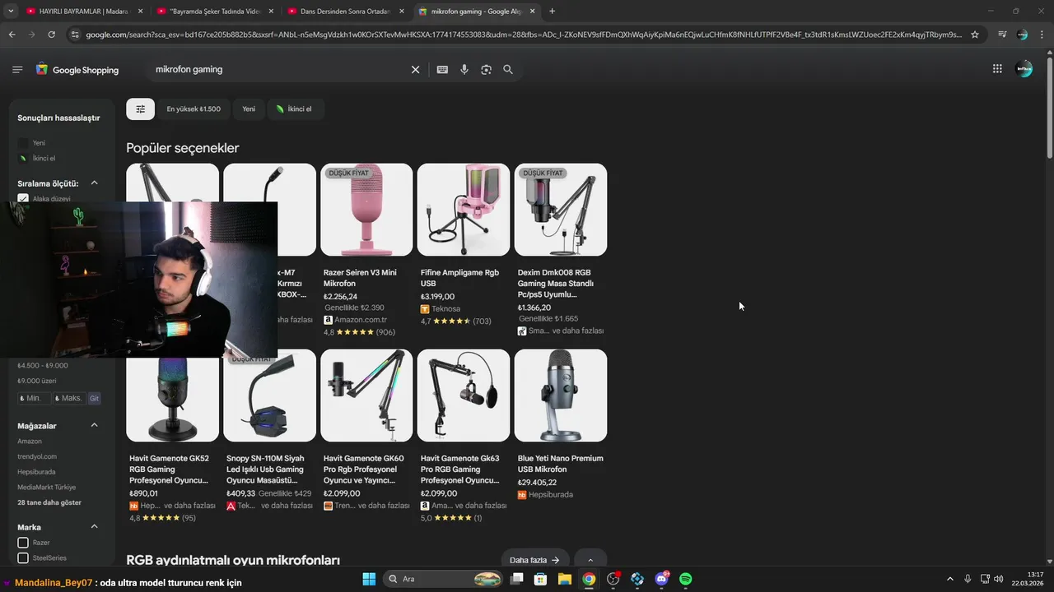The width and height of the screenshot is (1054, 592).
Task: Open Havit Gamenote GK63 Pro product image
Action: [464, 395]
